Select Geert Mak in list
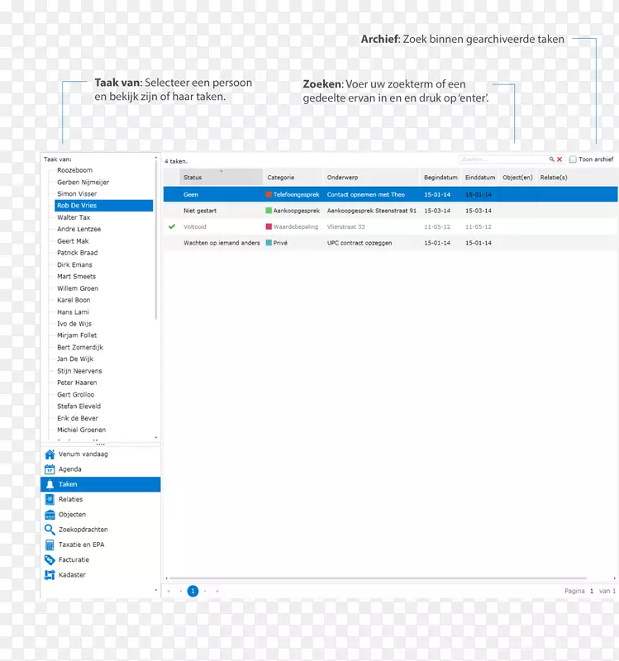This screenshot has width=619, height=661. tap(73, 241)
